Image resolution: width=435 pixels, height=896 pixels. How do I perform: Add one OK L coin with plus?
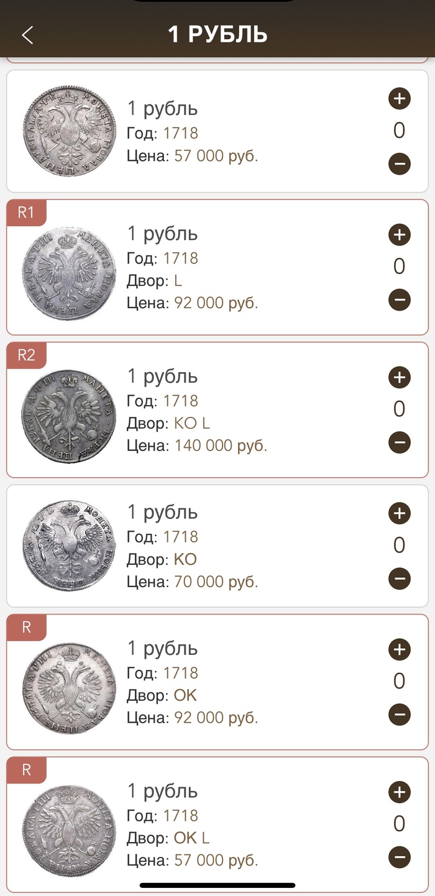[399, 792]
